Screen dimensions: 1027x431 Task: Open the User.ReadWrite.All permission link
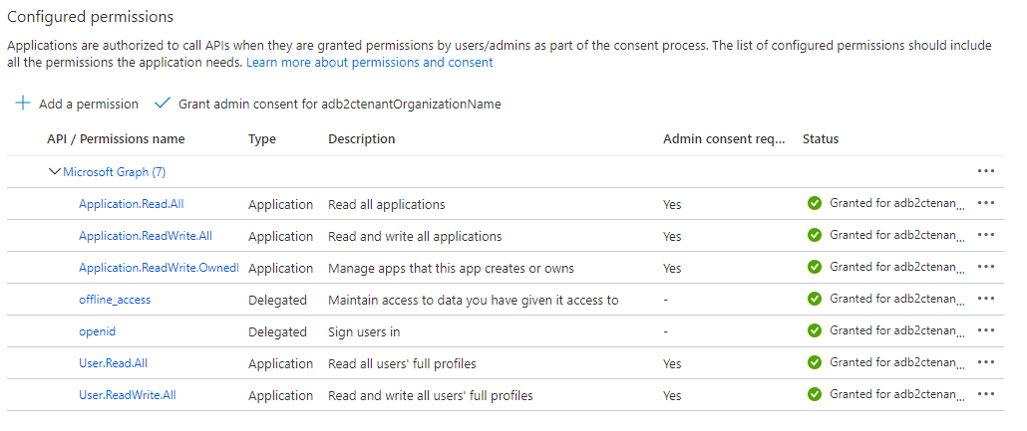(127, 395)
